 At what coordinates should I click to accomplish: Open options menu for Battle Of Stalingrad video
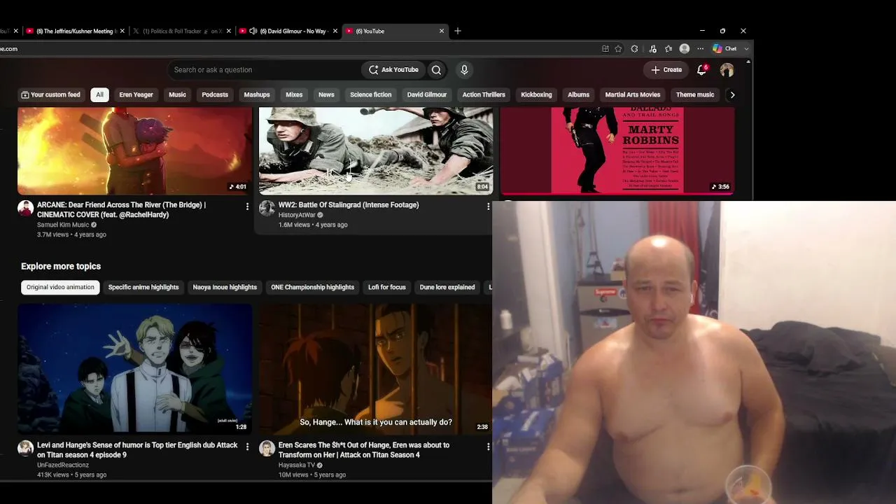click(x=488, y=206)
